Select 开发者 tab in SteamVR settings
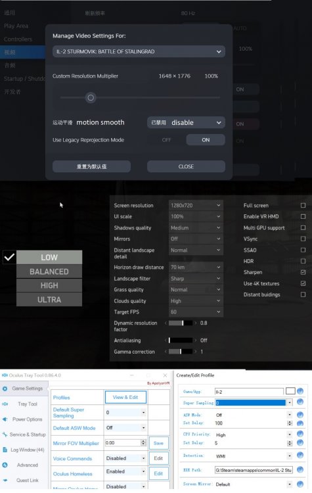This screenshot has width=312, height=493. coord(12,92)
